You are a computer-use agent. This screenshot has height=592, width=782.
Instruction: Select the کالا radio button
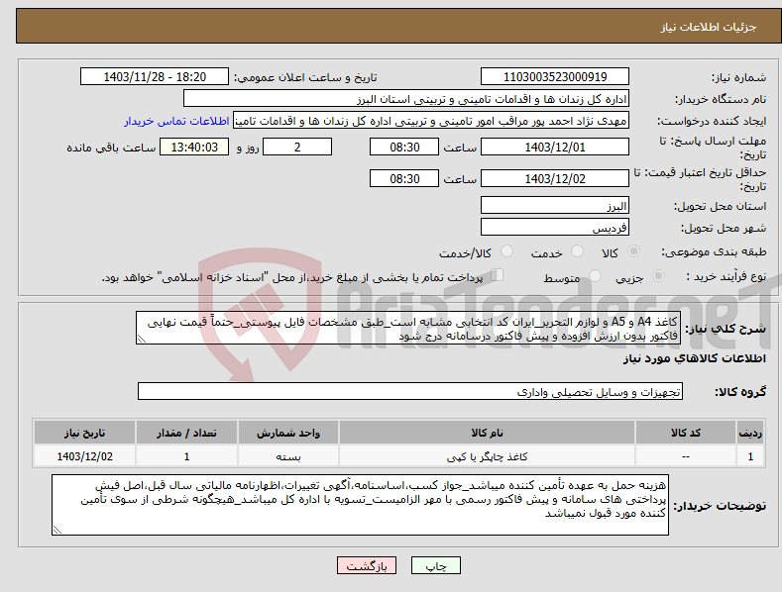click(x=633, y=251)
